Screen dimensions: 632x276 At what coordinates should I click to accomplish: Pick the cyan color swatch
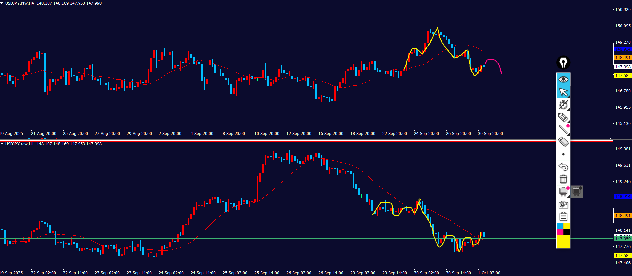560,226
